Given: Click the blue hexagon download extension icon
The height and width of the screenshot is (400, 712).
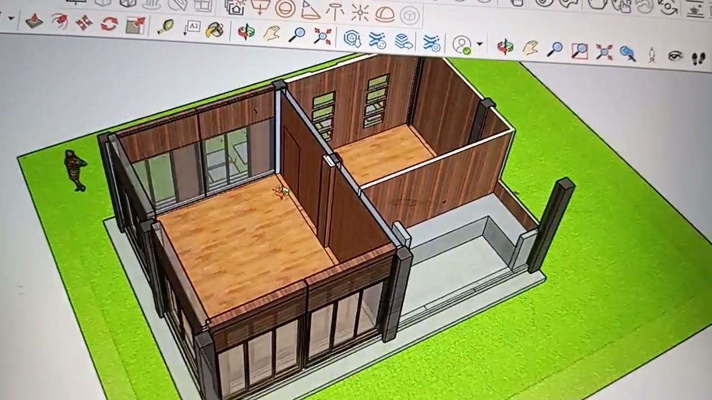Looking at the screenshot, I should 352,38.
